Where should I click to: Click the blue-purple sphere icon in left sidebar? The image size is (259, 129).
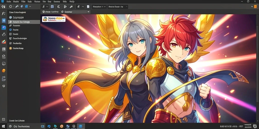[x=4, y=27]
